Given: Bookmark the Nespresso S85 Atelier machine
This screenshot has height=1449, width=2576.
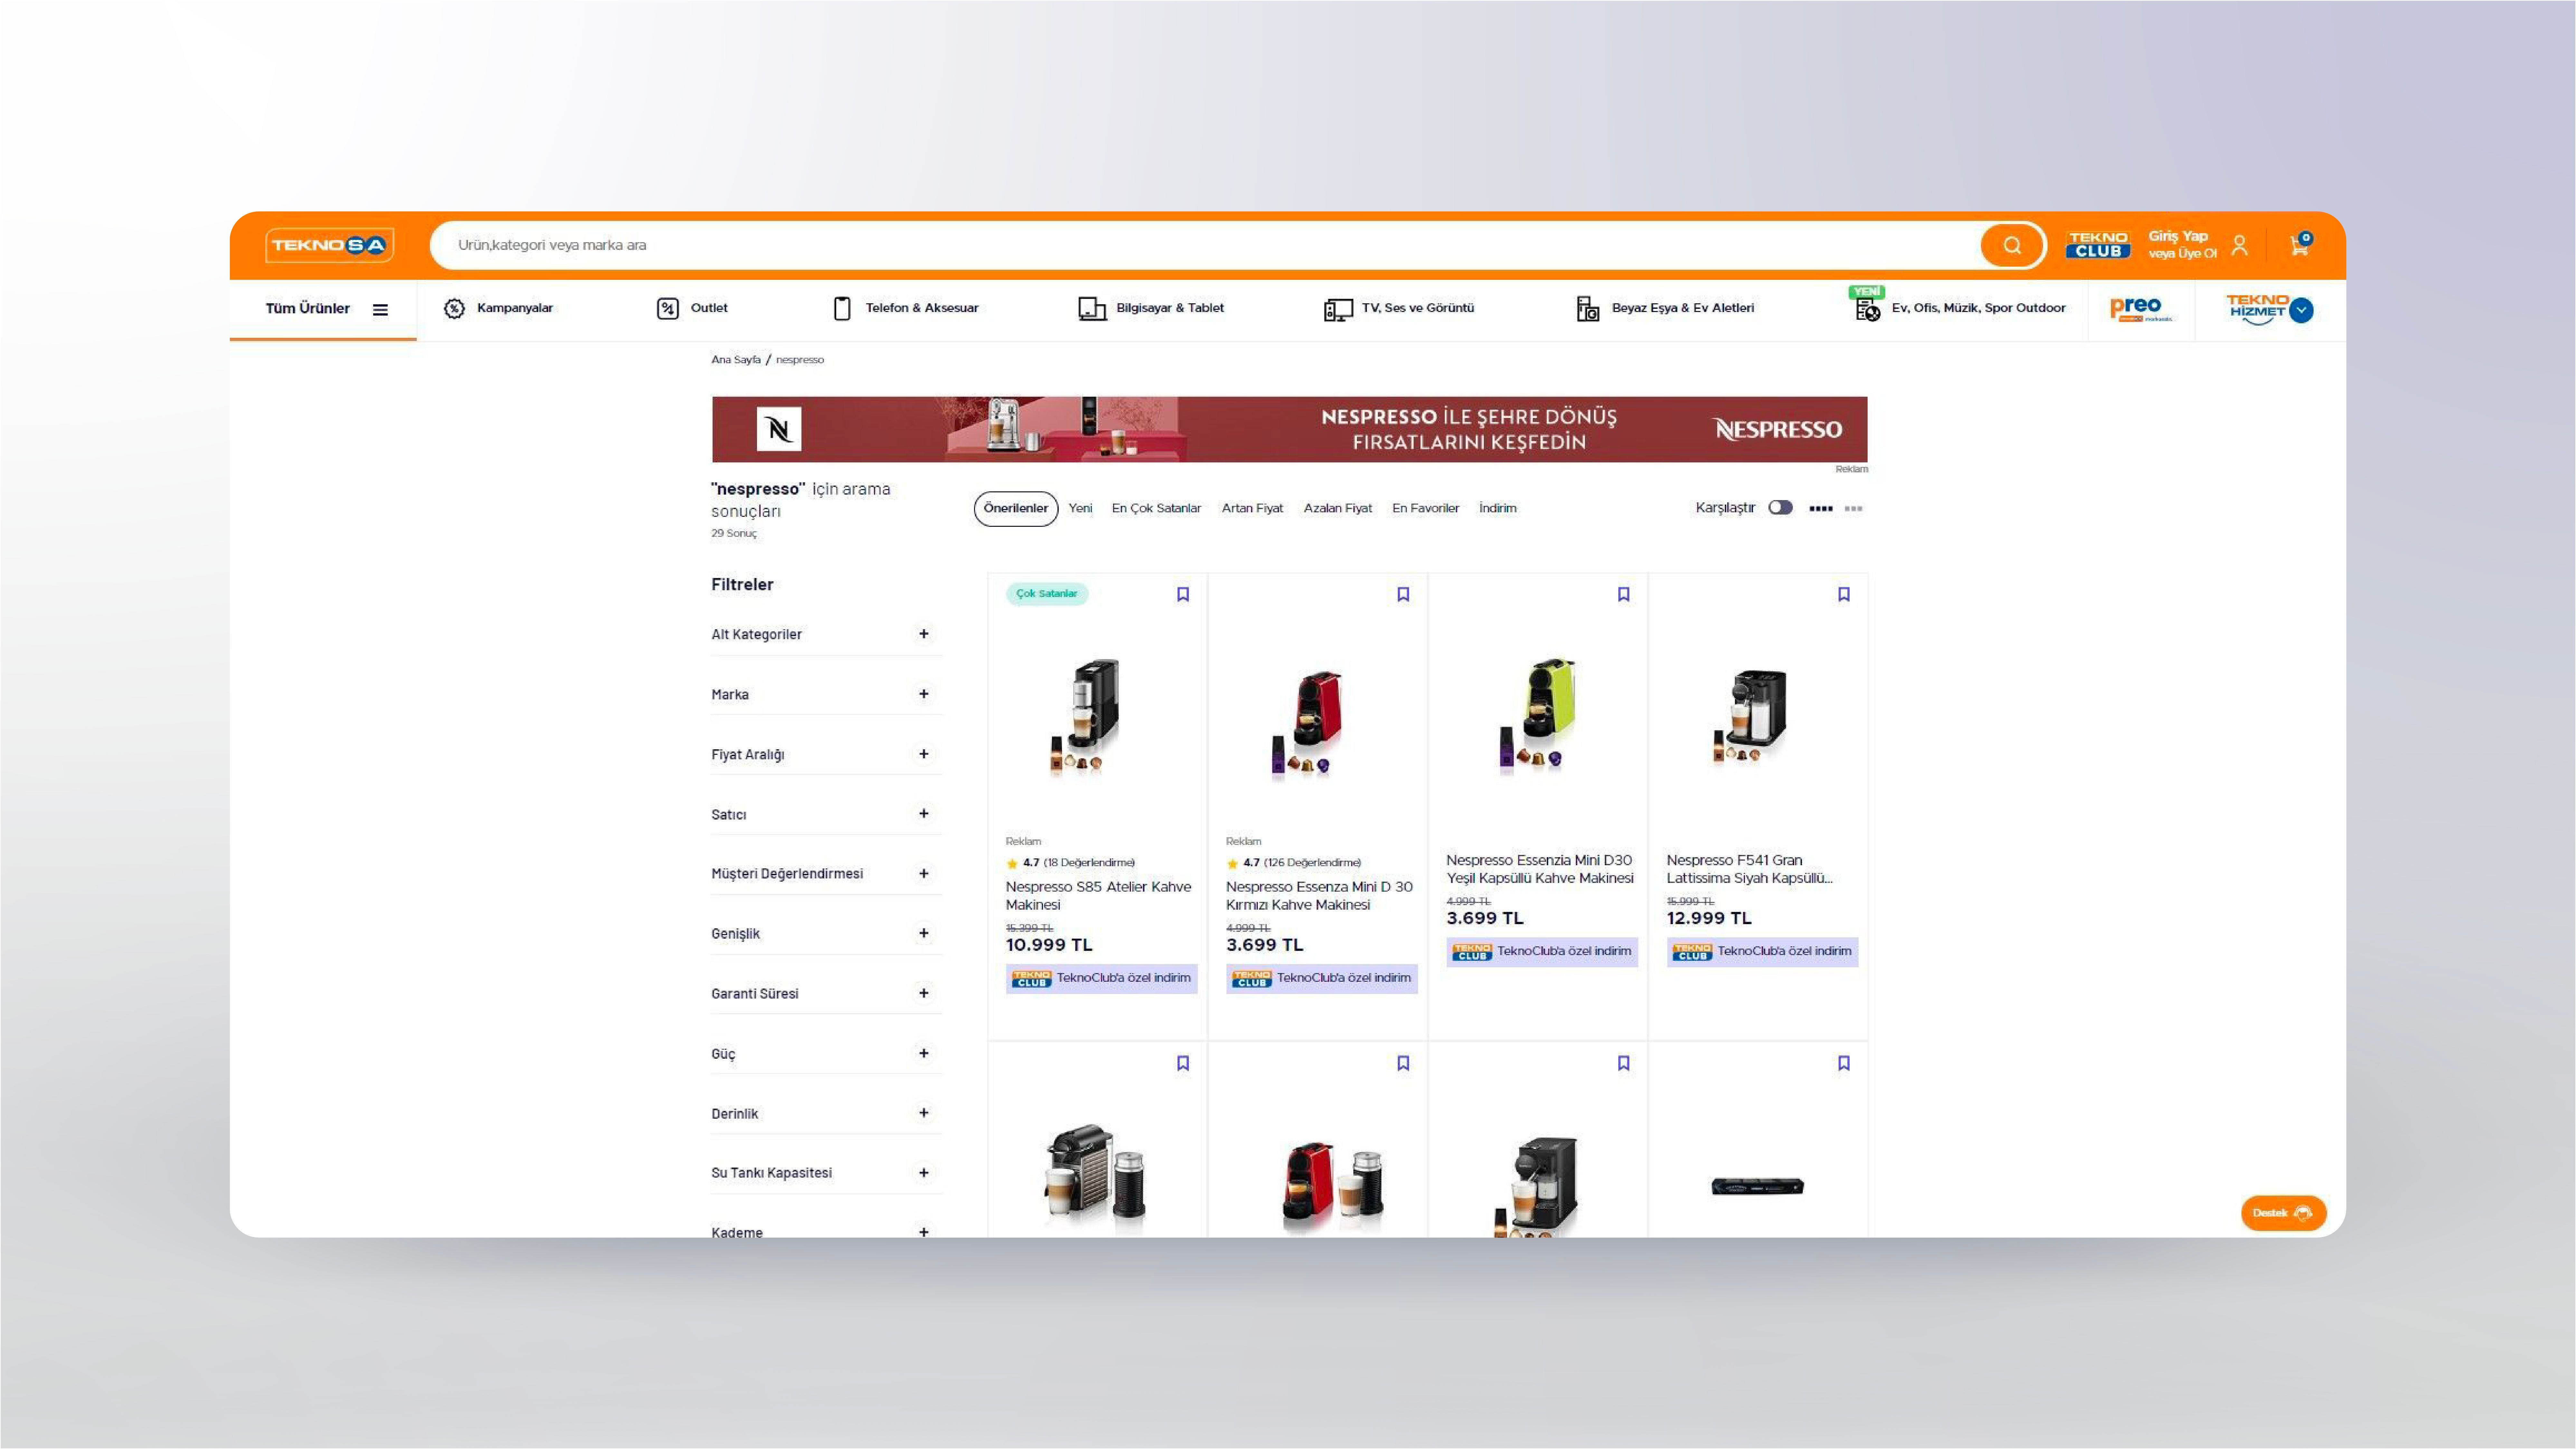Looking at the screenshot, I should [1183, 594].
